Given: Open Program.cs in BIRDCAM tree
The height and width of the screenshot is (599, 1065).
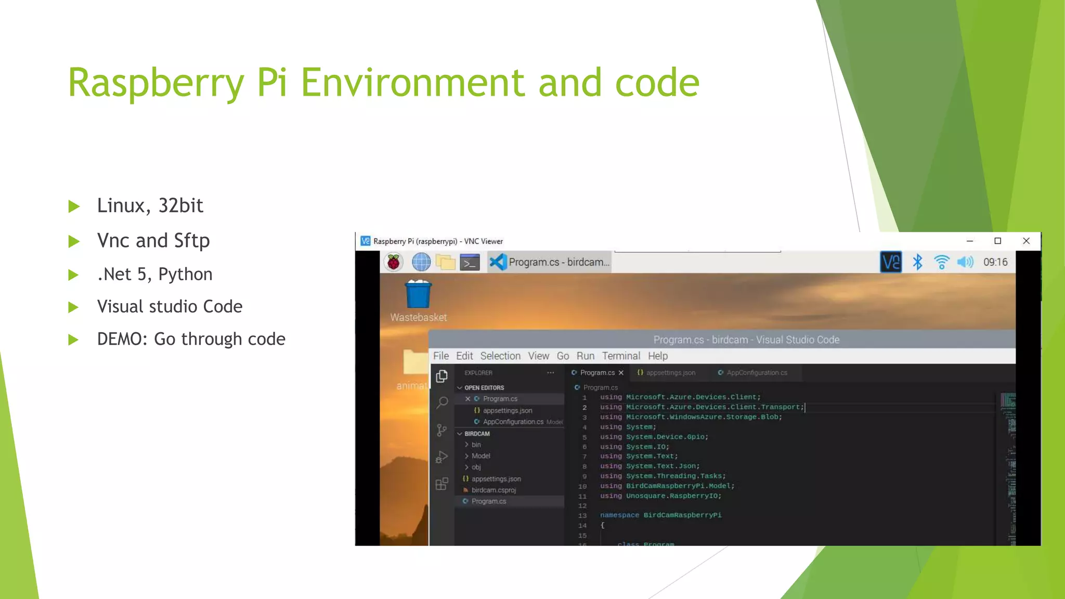Looking at the screenshot, I should pyautogui.click(x=489, y=501).
